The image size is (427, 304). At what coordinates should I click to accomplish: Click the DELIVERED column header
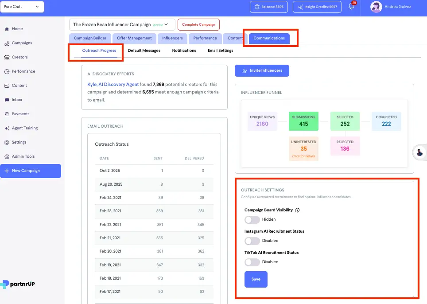click(x=194, y=158)
